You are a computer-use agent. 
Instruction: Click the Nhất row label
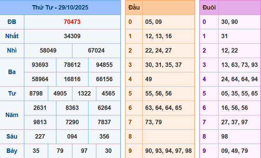(12, 36)
